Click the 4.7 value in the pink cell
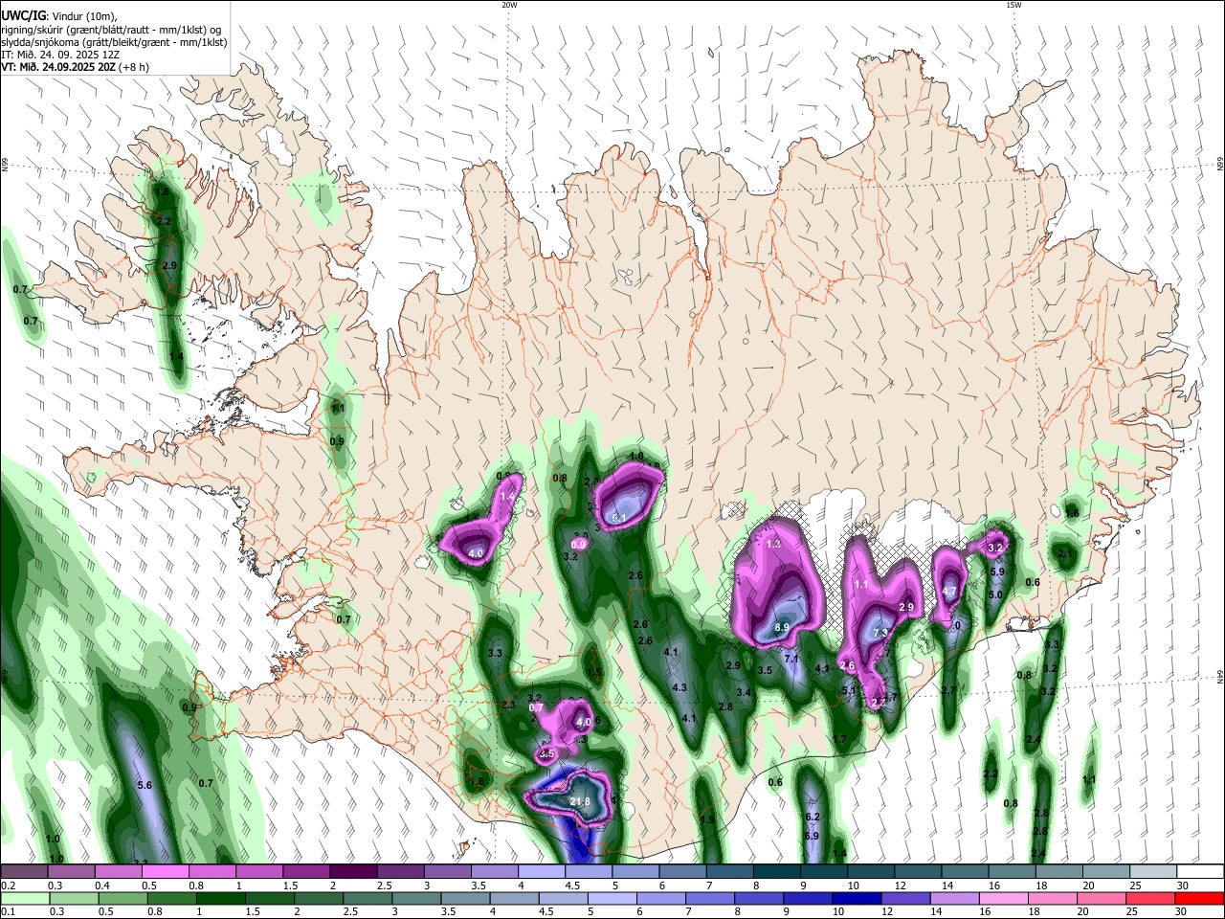Viewport: 1225px width, 919px height. point(949,592)
